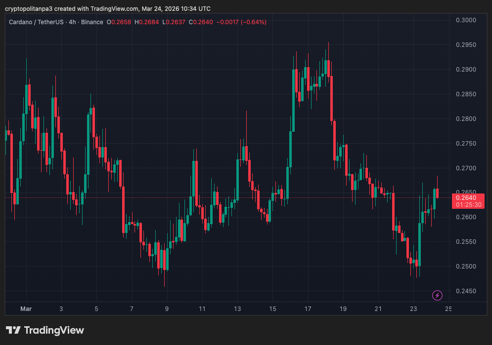Click the 0.3000 price axis label
Viewport: 492px width, 345px height.
tap(465, 20)
